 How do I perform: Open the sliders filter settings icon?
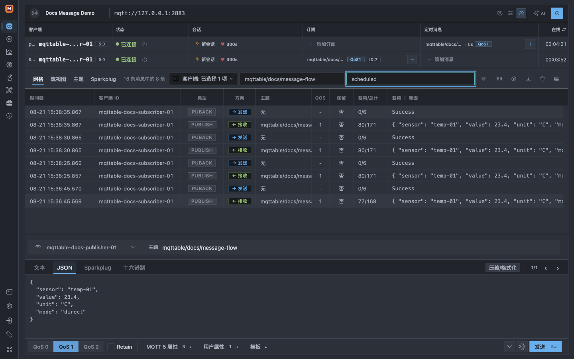[510, 13]
